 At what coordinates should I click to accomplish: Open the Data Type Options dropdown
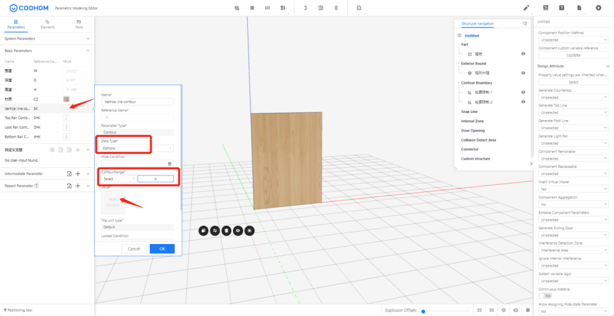coord(137,148)
